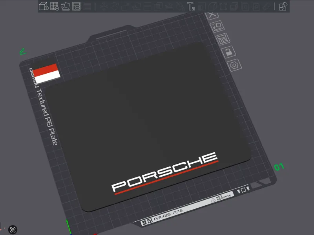
Task: Add a model using the cube icon
Action: 44,6
